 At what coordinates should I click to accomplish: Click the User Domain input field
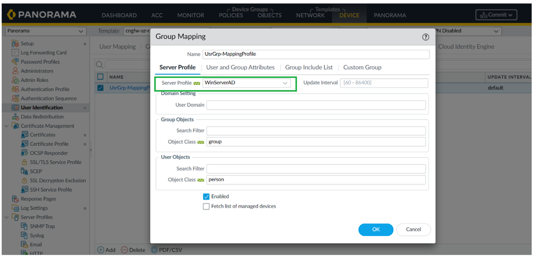tap(316, 105)
